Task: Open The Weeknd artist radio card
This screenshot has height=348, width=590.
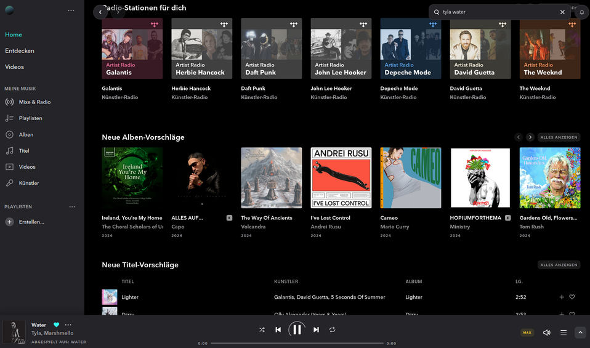Action: 550,49
